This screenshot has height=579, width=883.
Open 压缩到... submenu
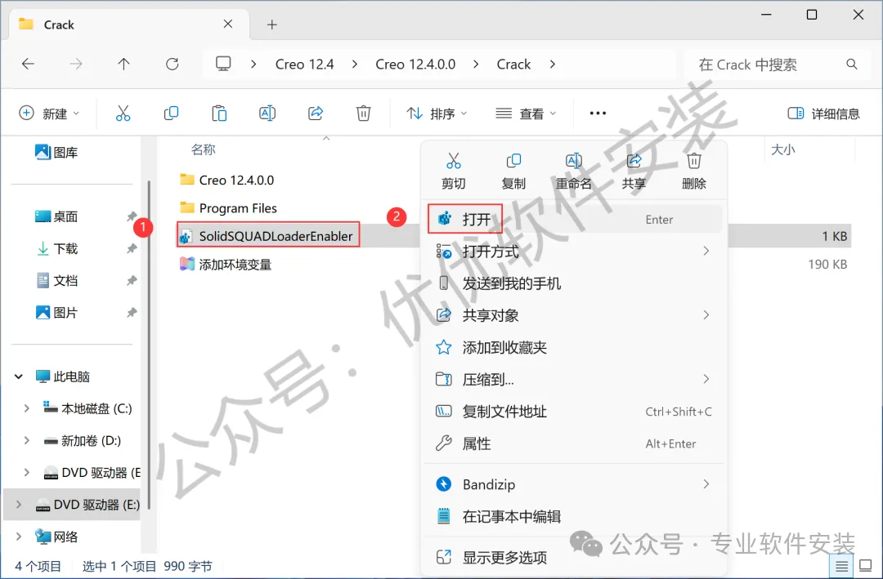574,379
